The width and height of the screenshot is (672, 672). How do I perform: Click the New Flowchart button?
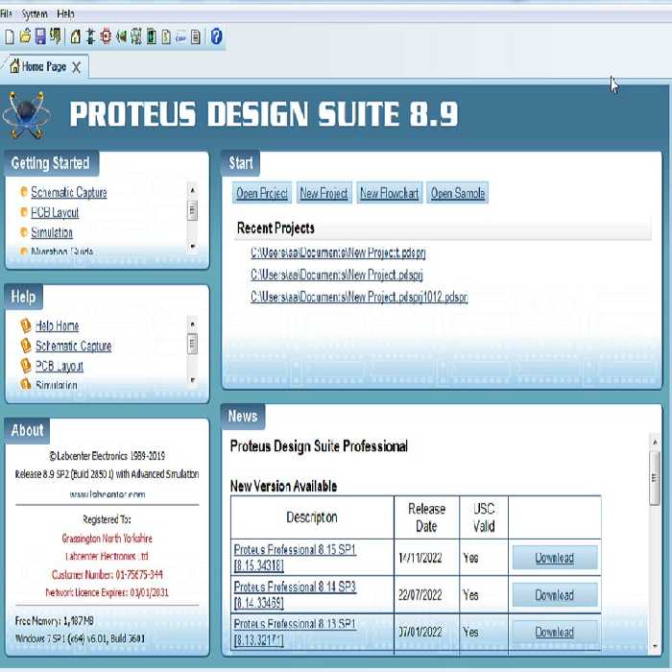tap(389, 193)
